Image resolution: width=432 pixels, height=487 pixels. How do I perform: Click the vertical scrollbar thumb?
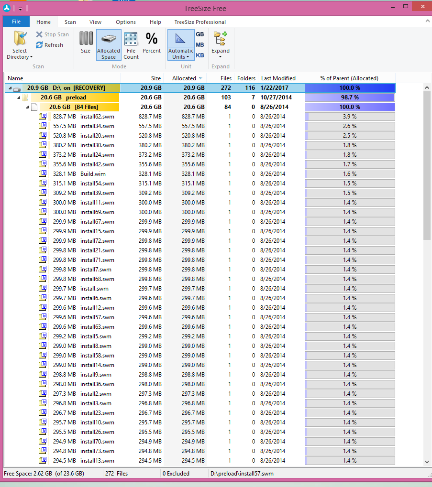[x=427, y=165]
